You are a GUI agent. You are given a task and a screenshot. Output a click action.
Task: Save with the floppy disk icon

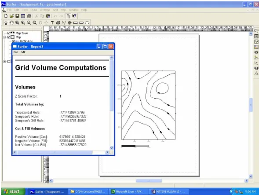(x=17, y=16)
